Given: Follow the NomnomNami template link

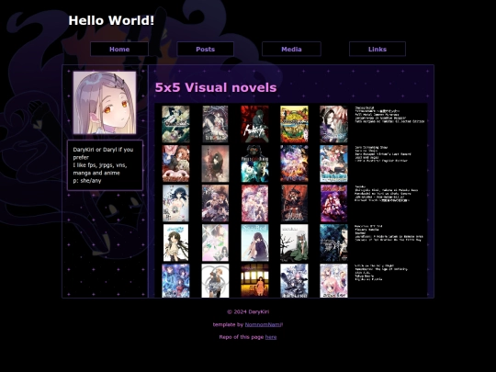Looking at the screenshot, I should point(264,324).
